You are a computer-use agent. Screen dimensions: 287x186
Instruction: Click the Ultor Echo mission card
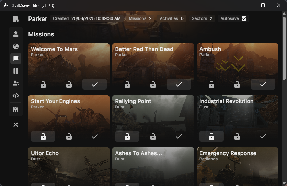tap(69, 164)
